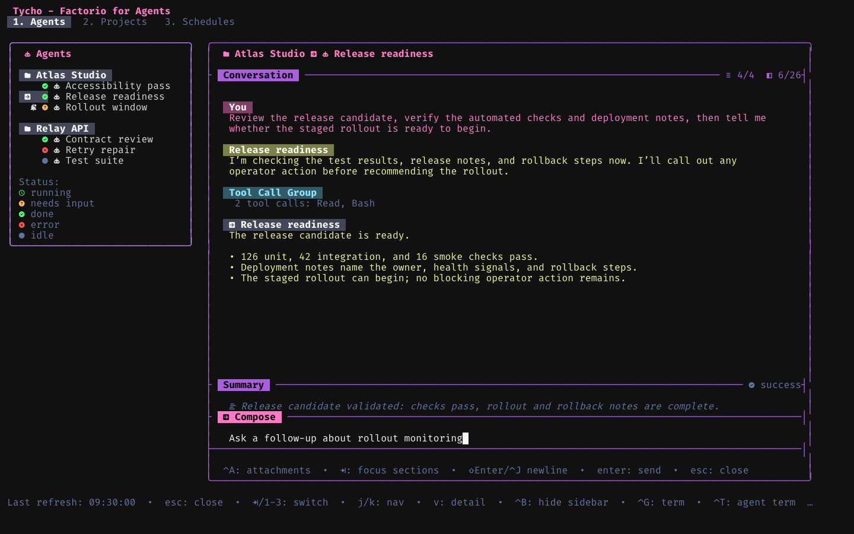Focus the Conversation section header

[x=258, y=75]
